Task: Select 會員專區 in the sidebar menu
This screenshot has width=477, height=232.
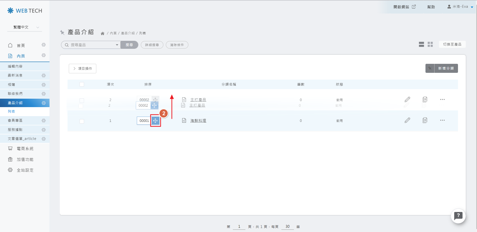Action: [x=15, y=121]
